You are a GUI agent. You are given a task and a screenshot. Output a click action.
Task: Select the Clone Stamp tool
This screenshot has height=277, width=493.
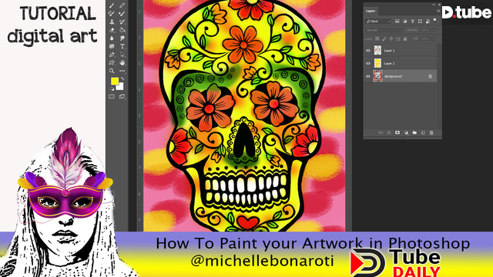tap(112, 22)
